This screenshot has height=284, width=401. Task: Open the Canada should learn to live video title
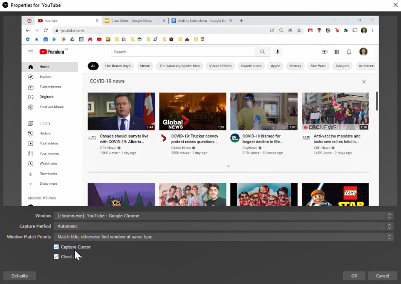[x=124, y=139]
